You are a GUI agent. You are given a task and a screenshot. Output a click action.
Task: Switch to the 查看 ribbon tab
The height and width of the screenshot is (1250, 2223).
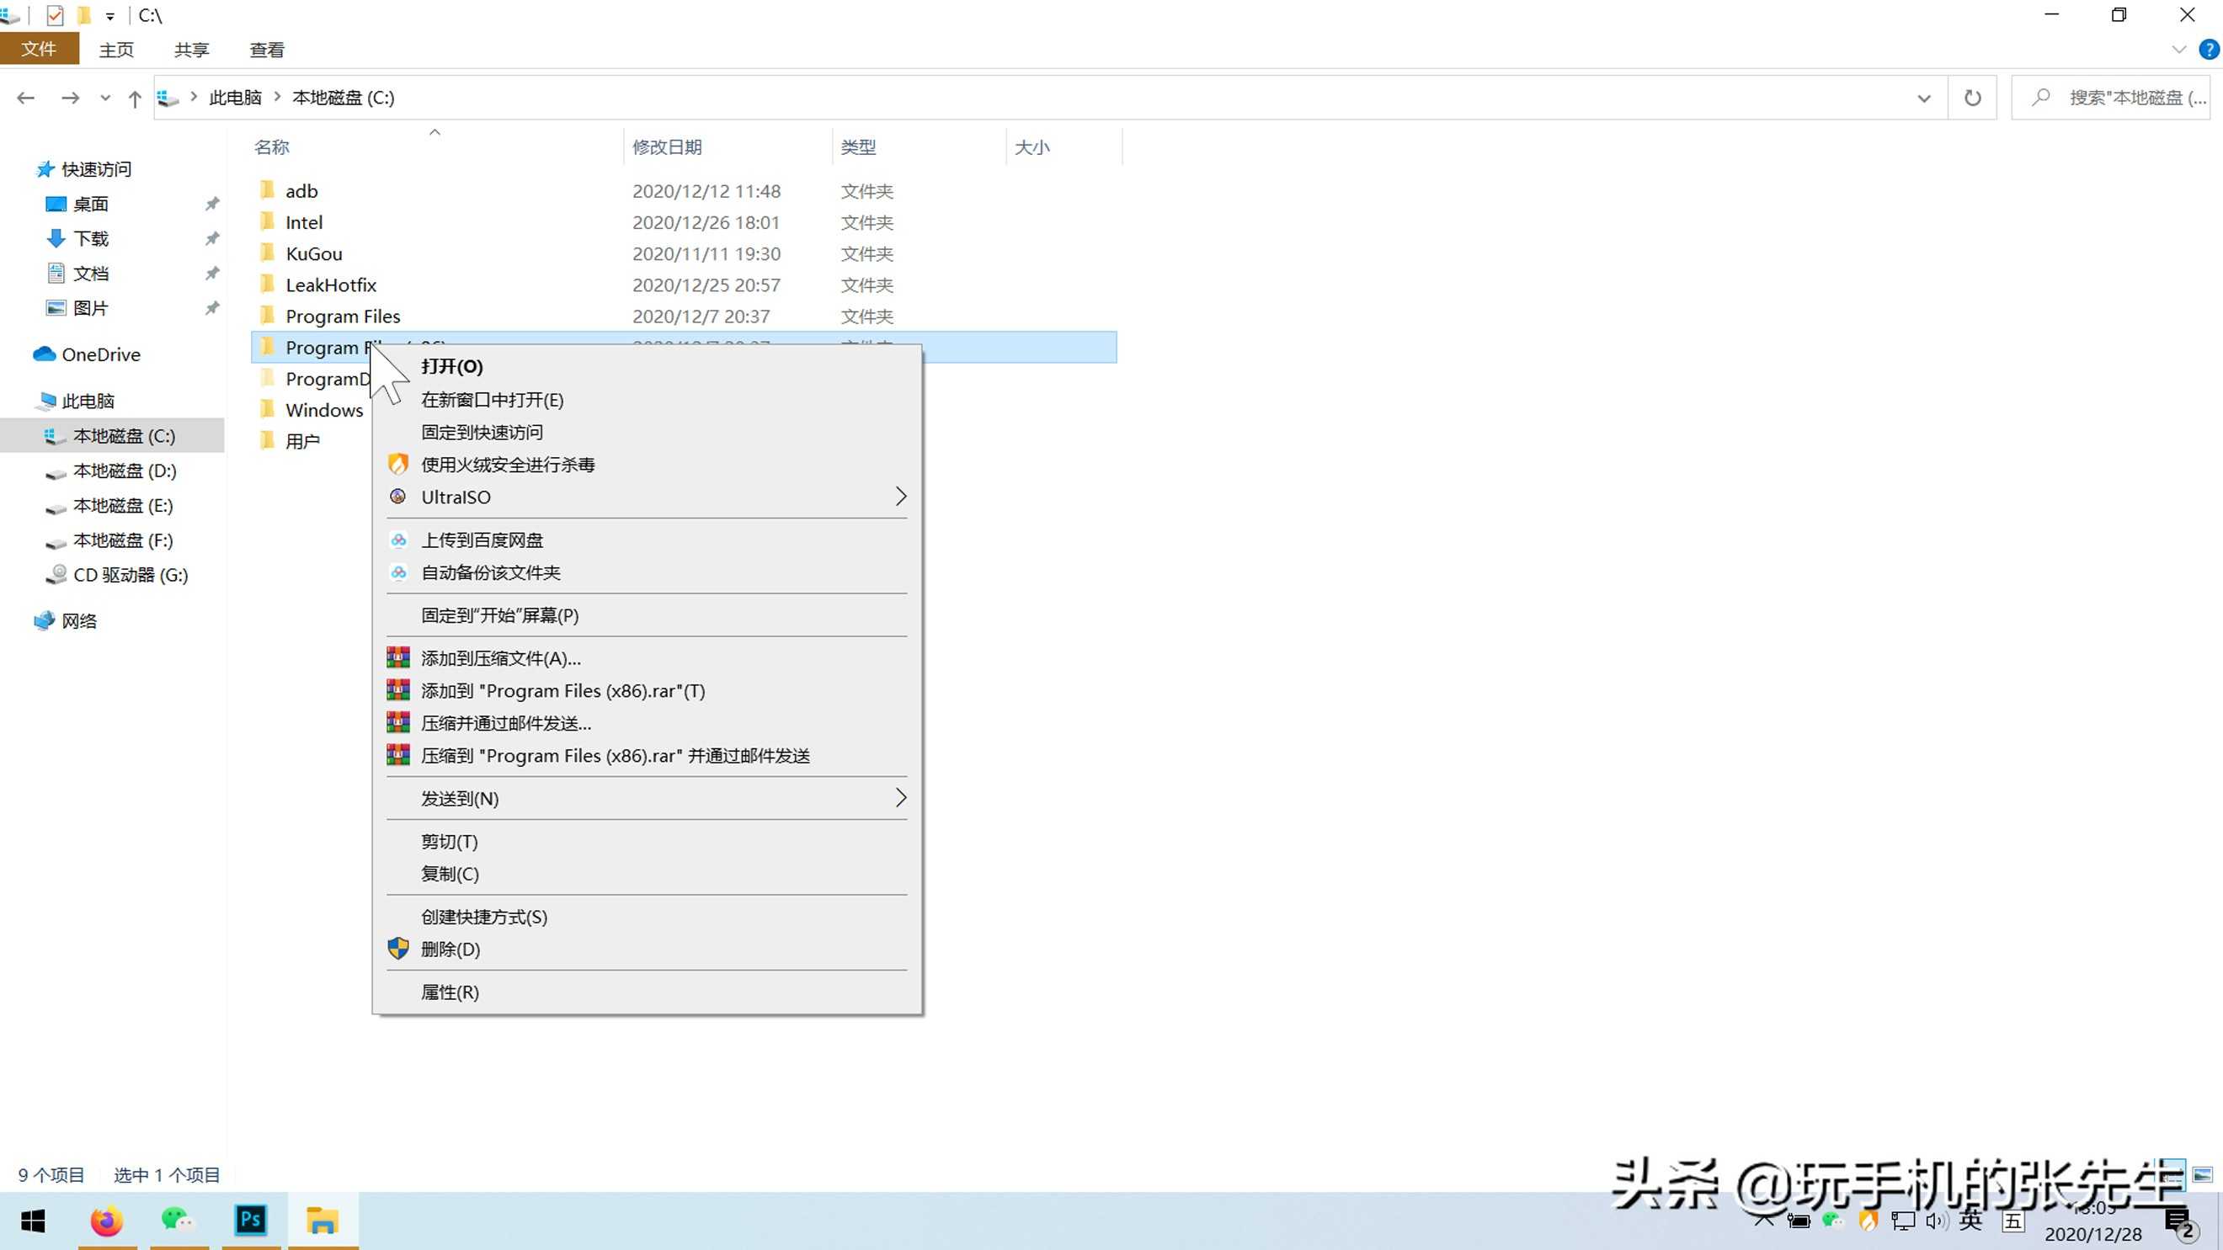267,50
